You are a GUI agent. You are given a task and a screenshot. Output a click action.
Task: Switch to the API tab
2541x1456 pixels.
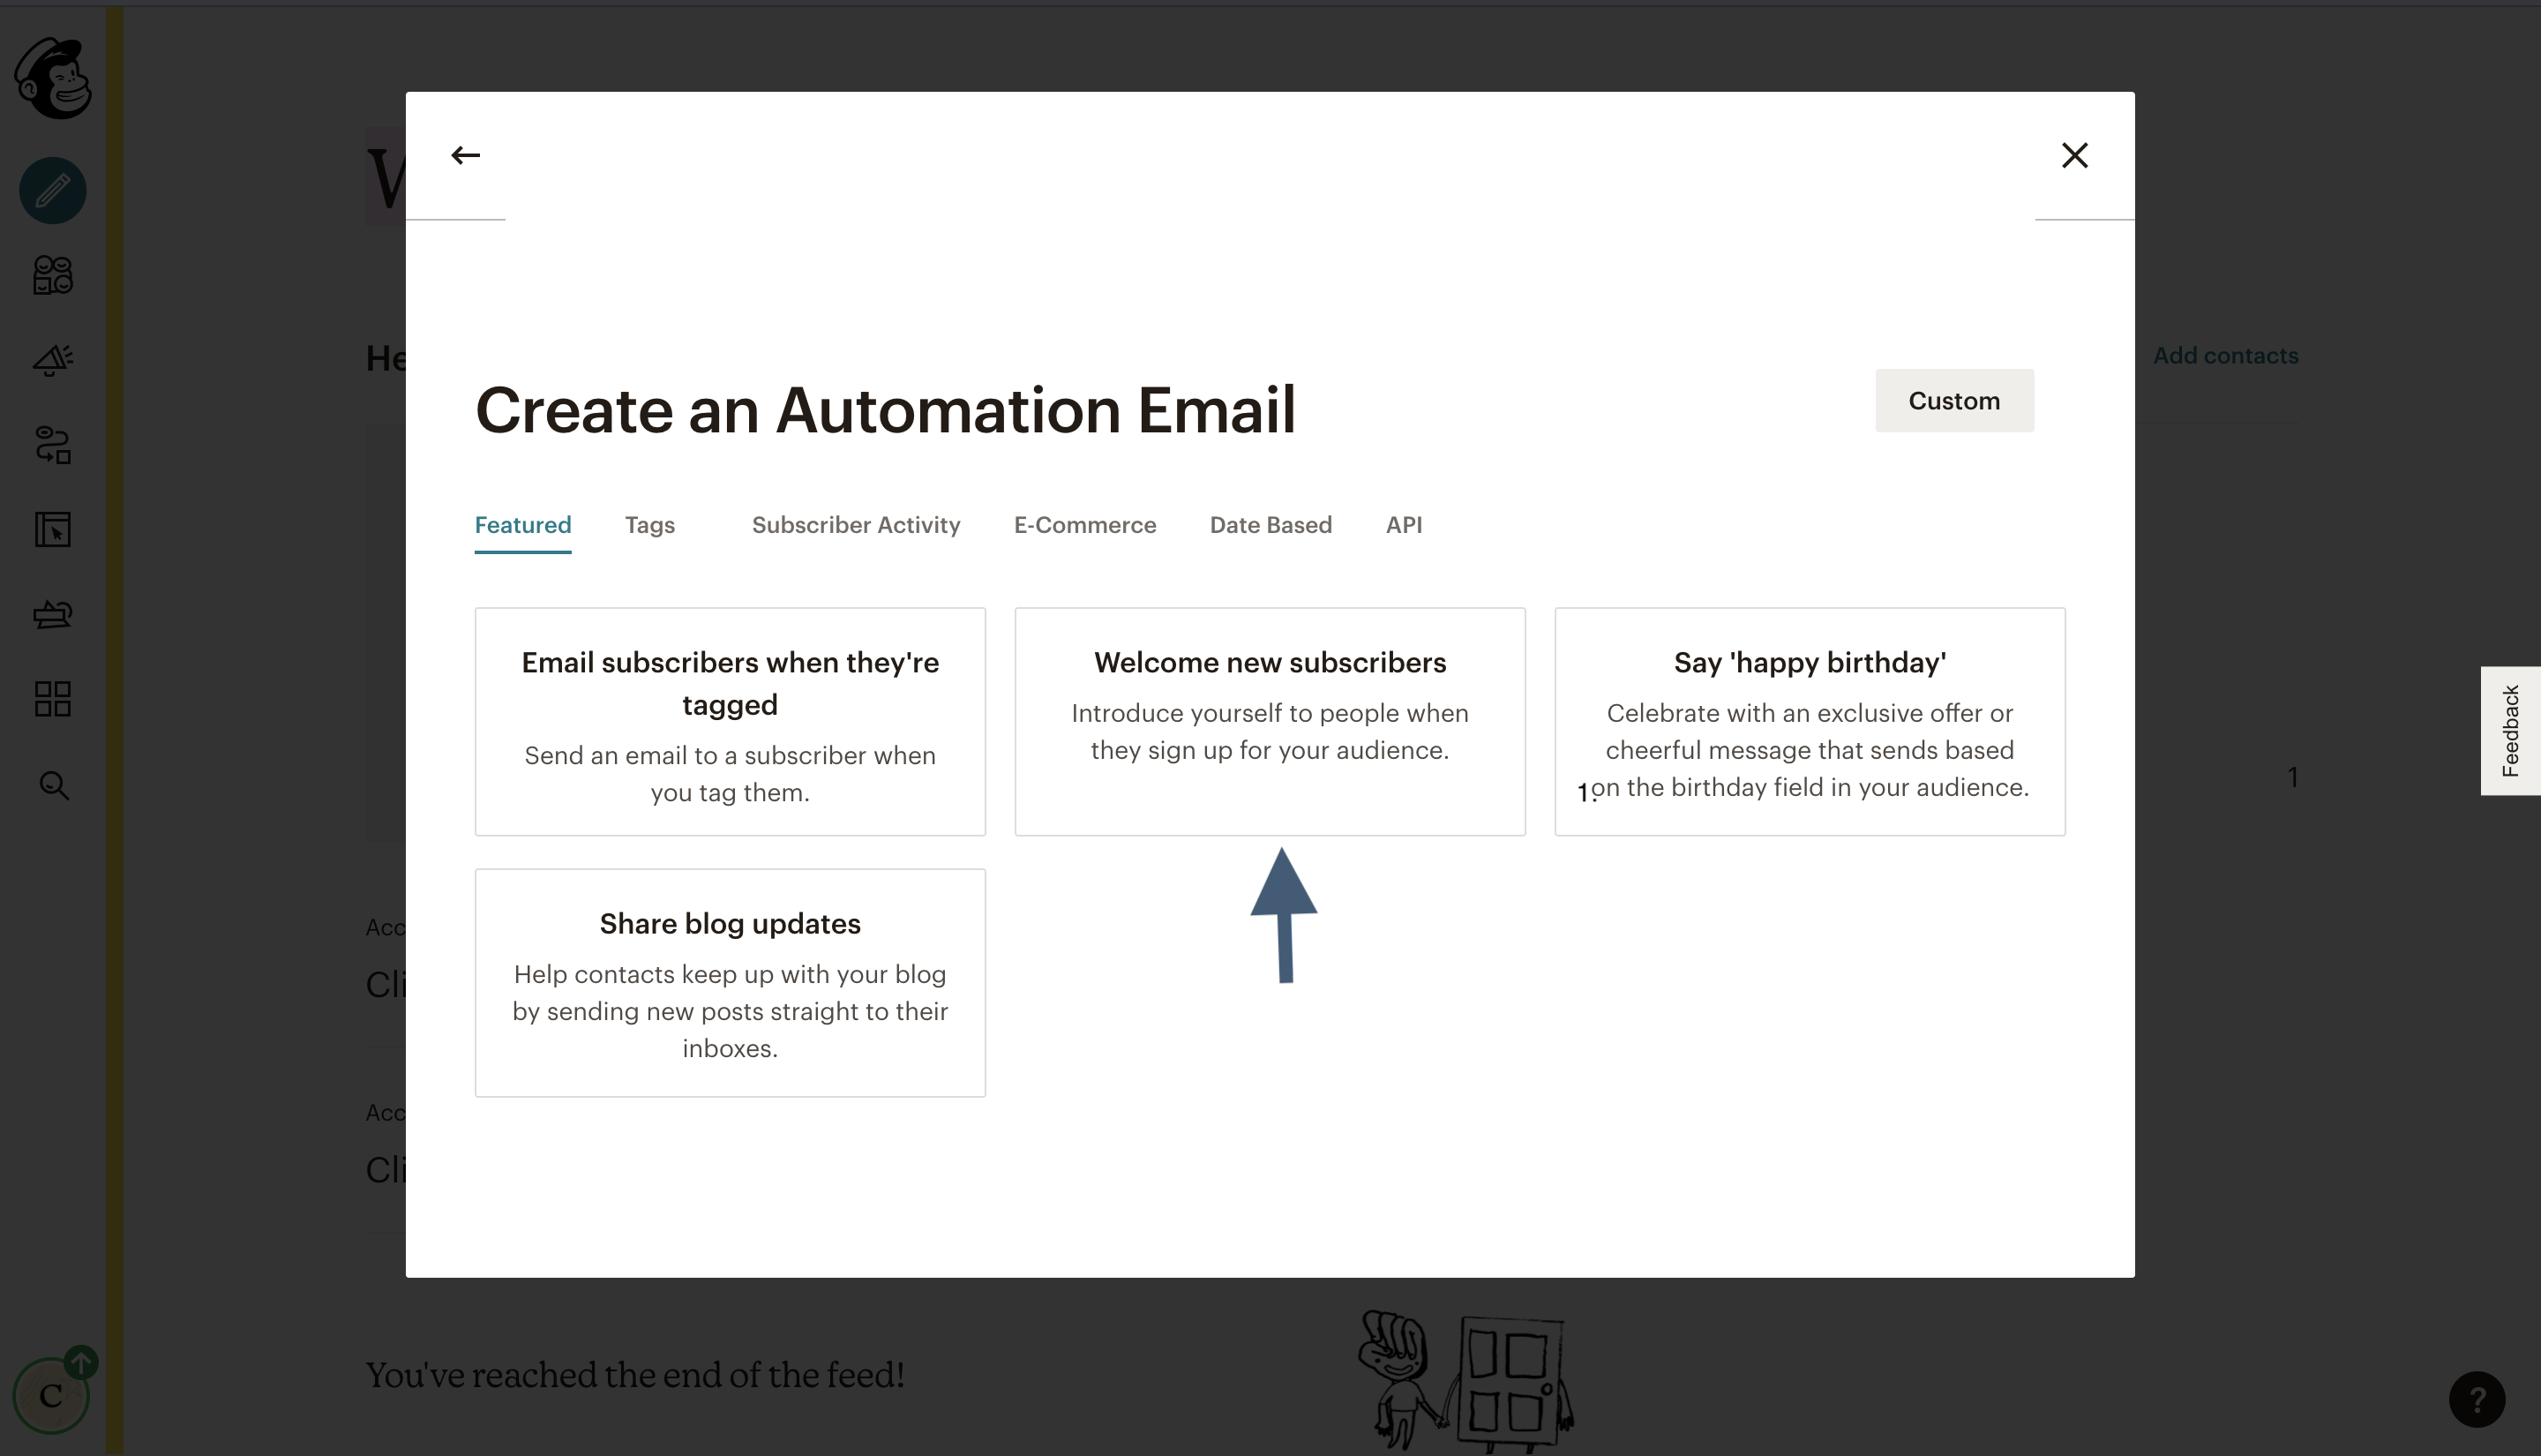click(1404, 526)
